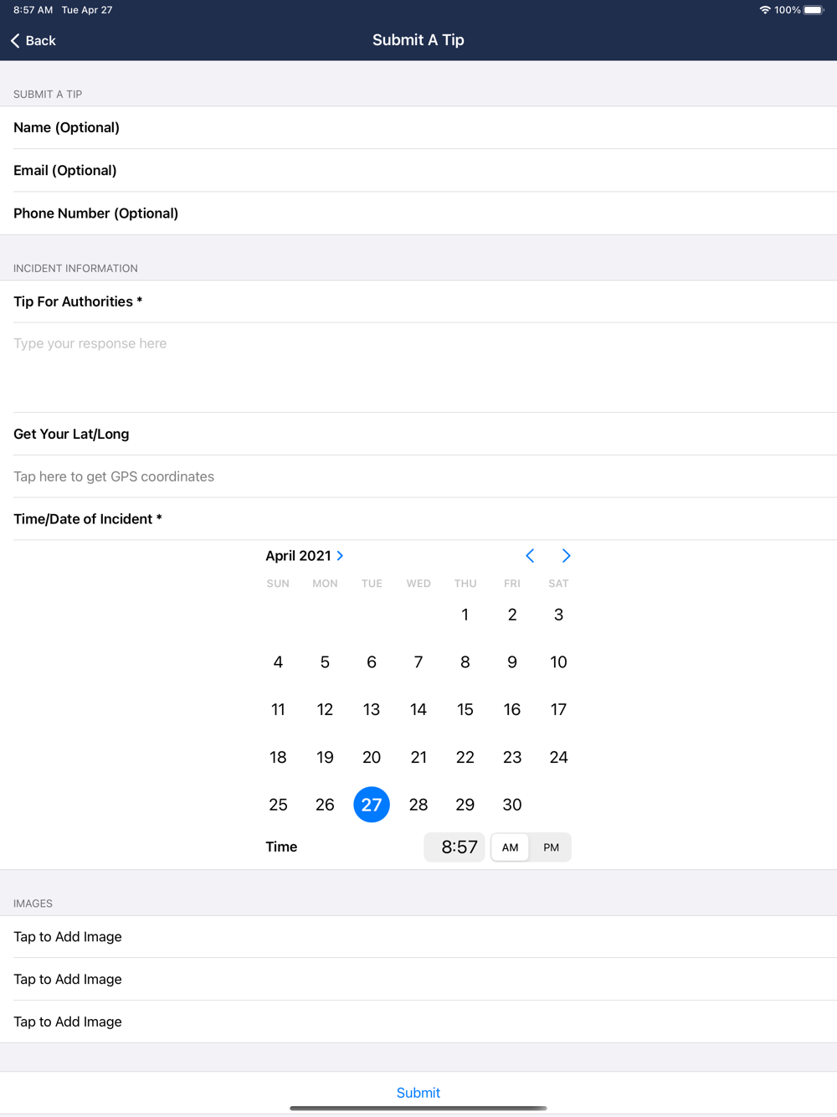Tap 'Tip For Authorities *' label
This screenshot has height=1117, width=837.
pyautogui.click(x=78, y=301)
